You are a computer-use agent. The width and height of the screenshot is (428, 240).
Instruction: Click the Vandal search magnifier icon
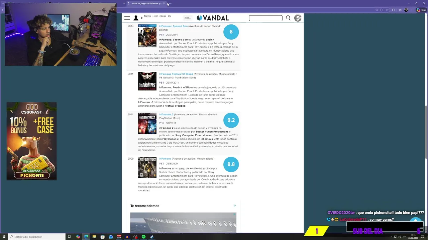[288, 18]
